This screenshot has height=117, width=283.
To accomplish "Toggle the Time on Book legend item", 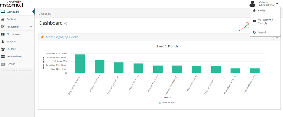I will pyautogui.click(x=167, y=102).
